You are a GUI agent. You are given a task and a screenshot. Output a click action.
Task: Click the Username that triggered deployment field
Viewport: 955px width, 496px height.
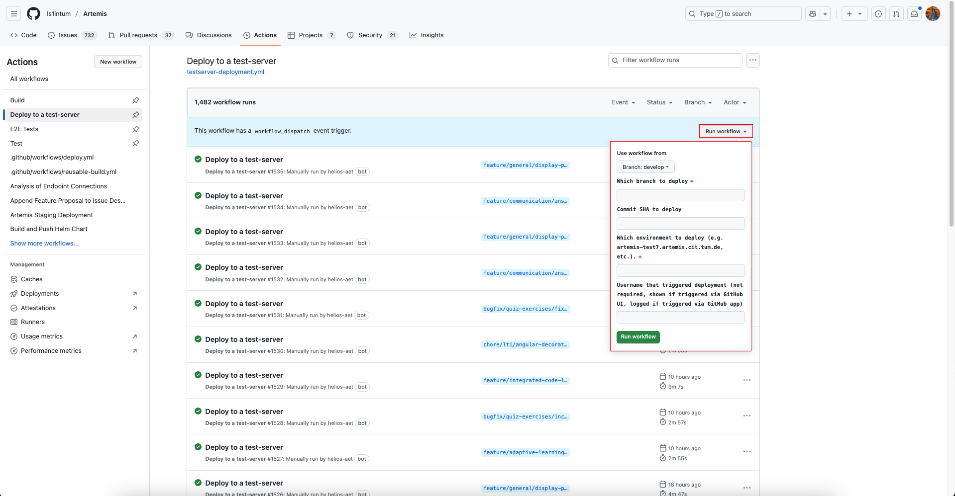tap(681, 318)
